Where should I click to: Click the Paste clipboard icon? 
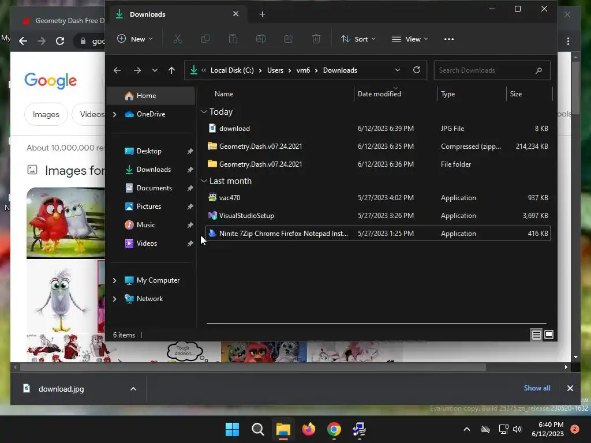[x=233, y=39]
